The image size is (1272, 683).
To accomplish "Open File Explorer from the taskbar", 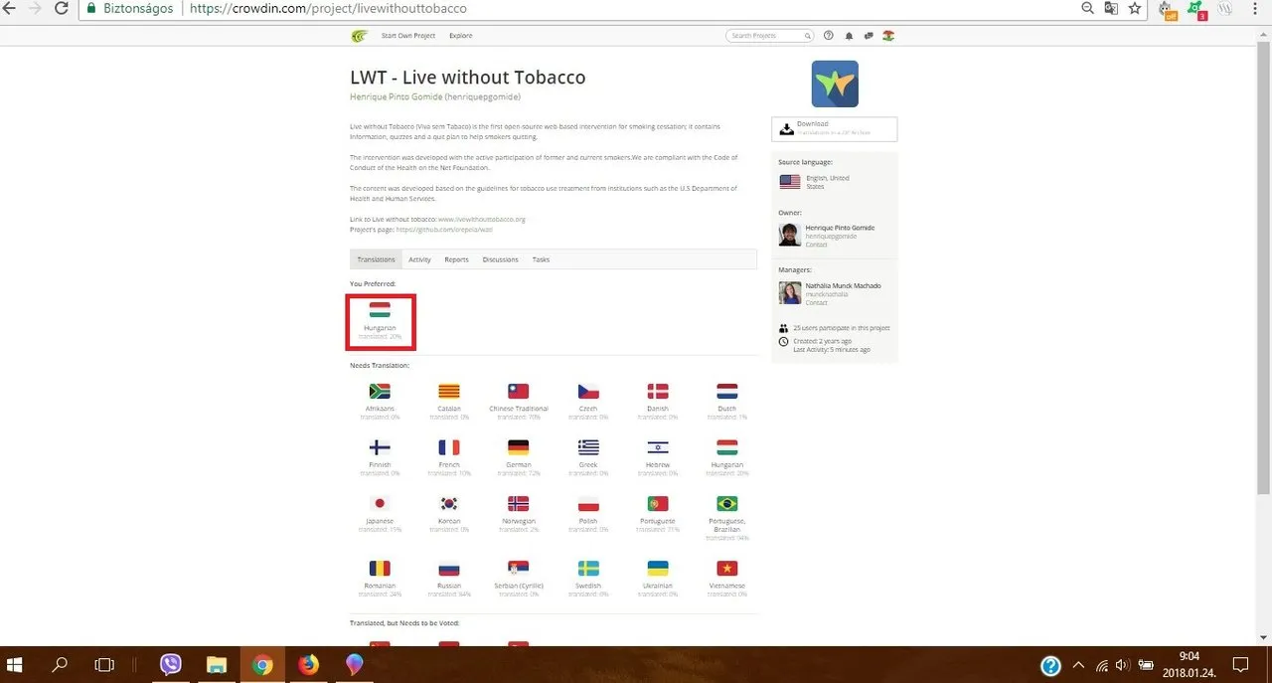I will point(218,664).
